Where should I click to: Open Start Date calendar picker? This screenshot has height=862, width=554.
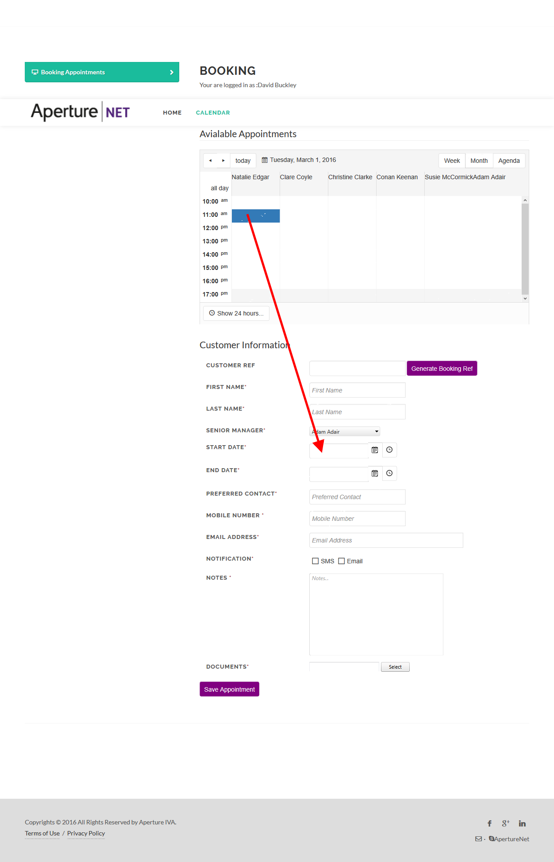point(375,450)
